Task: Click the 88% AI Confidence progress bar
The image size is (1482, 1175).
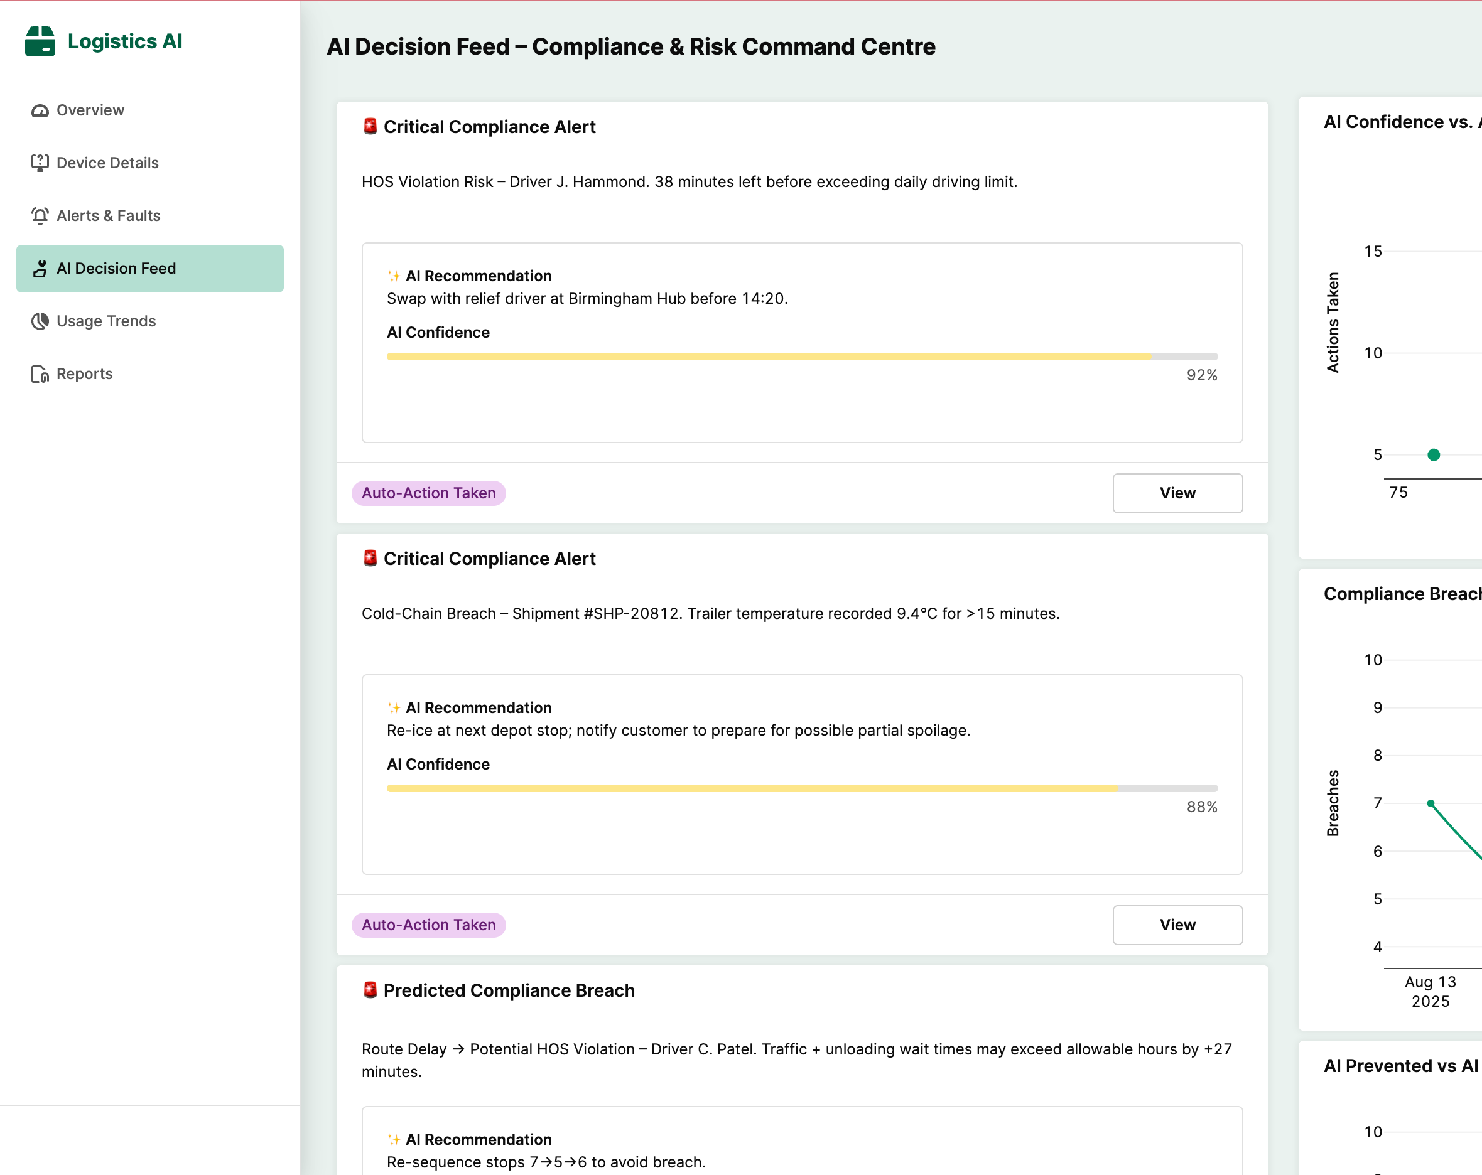Action: pyautogui.click(x=801, y=789)
